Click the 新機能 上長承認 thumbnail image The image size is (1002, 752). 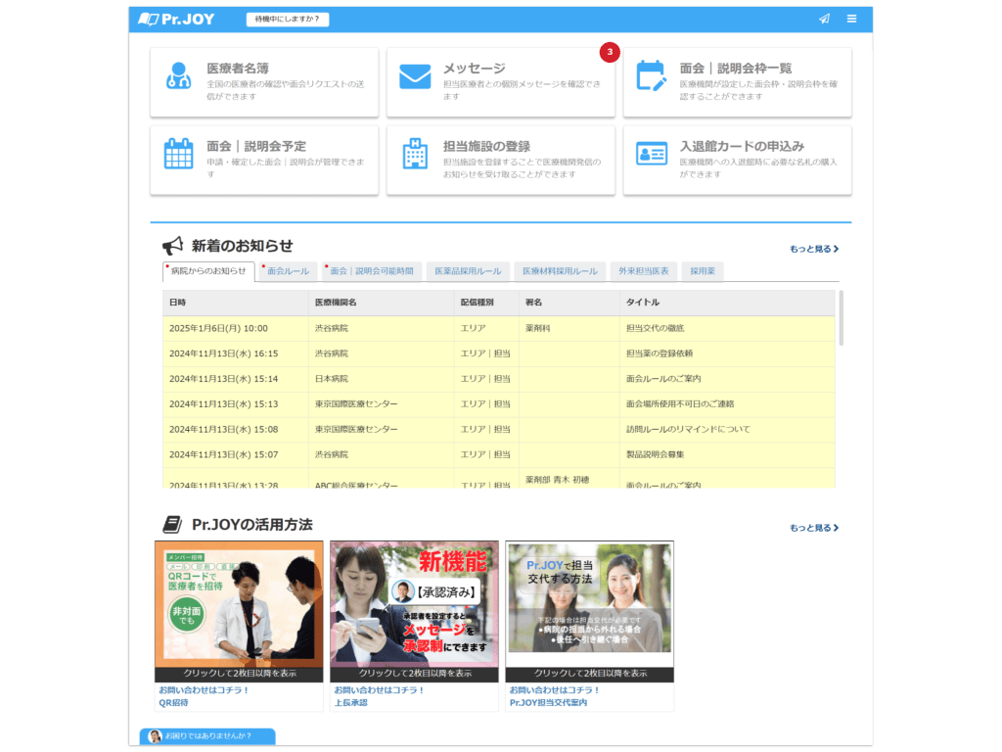pos(414,604)
